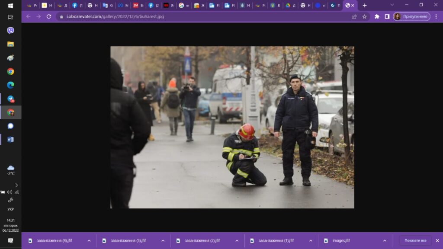This screenshot has width=443, height=249.
Task: Bookmark this page with the star icon
Action: click(x=364, y=16)
